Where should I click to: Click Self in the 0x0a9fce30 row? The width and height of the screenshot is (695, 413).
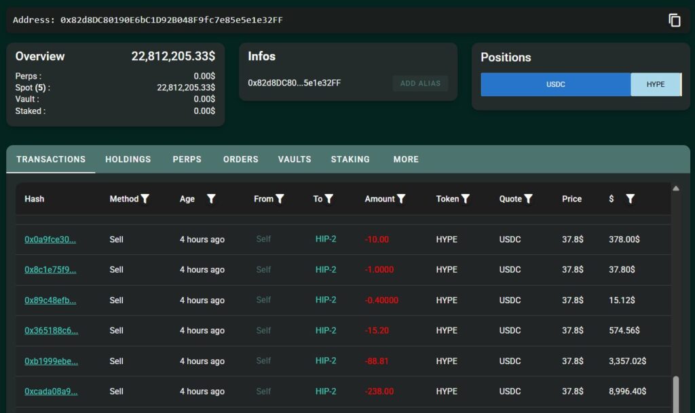click(x=263, y=239)
